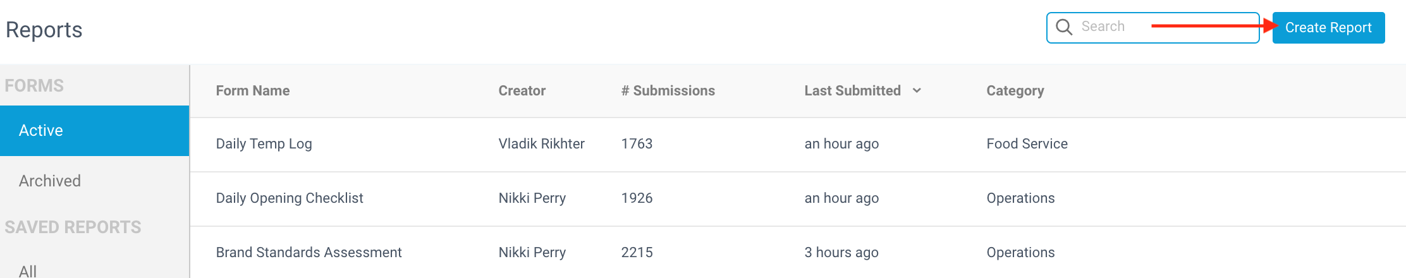Open the Daily Opening Checklist form
The width and height of the screenshot is (1406, 278).
click(x=290, y=198)
